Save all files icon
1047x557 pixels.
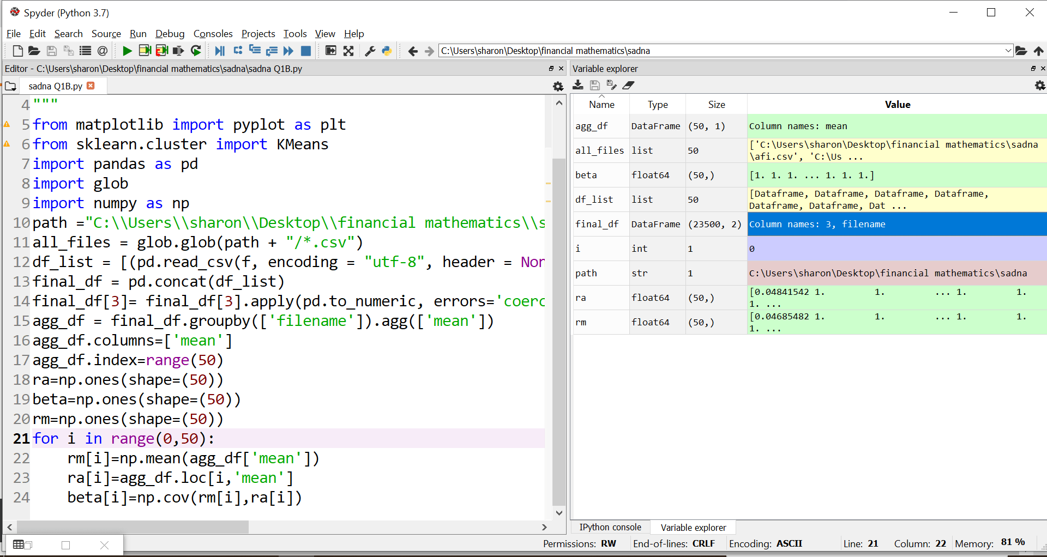[69, 51]
